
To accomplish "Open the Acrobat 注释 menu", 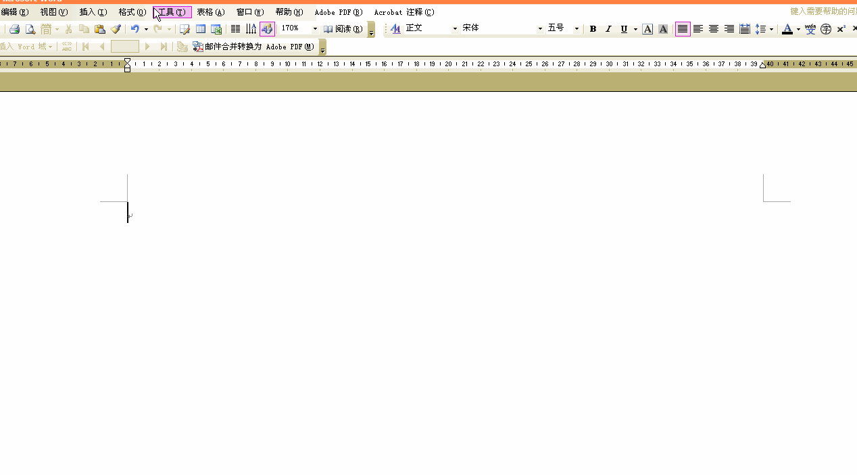I will tap(404, 12).
